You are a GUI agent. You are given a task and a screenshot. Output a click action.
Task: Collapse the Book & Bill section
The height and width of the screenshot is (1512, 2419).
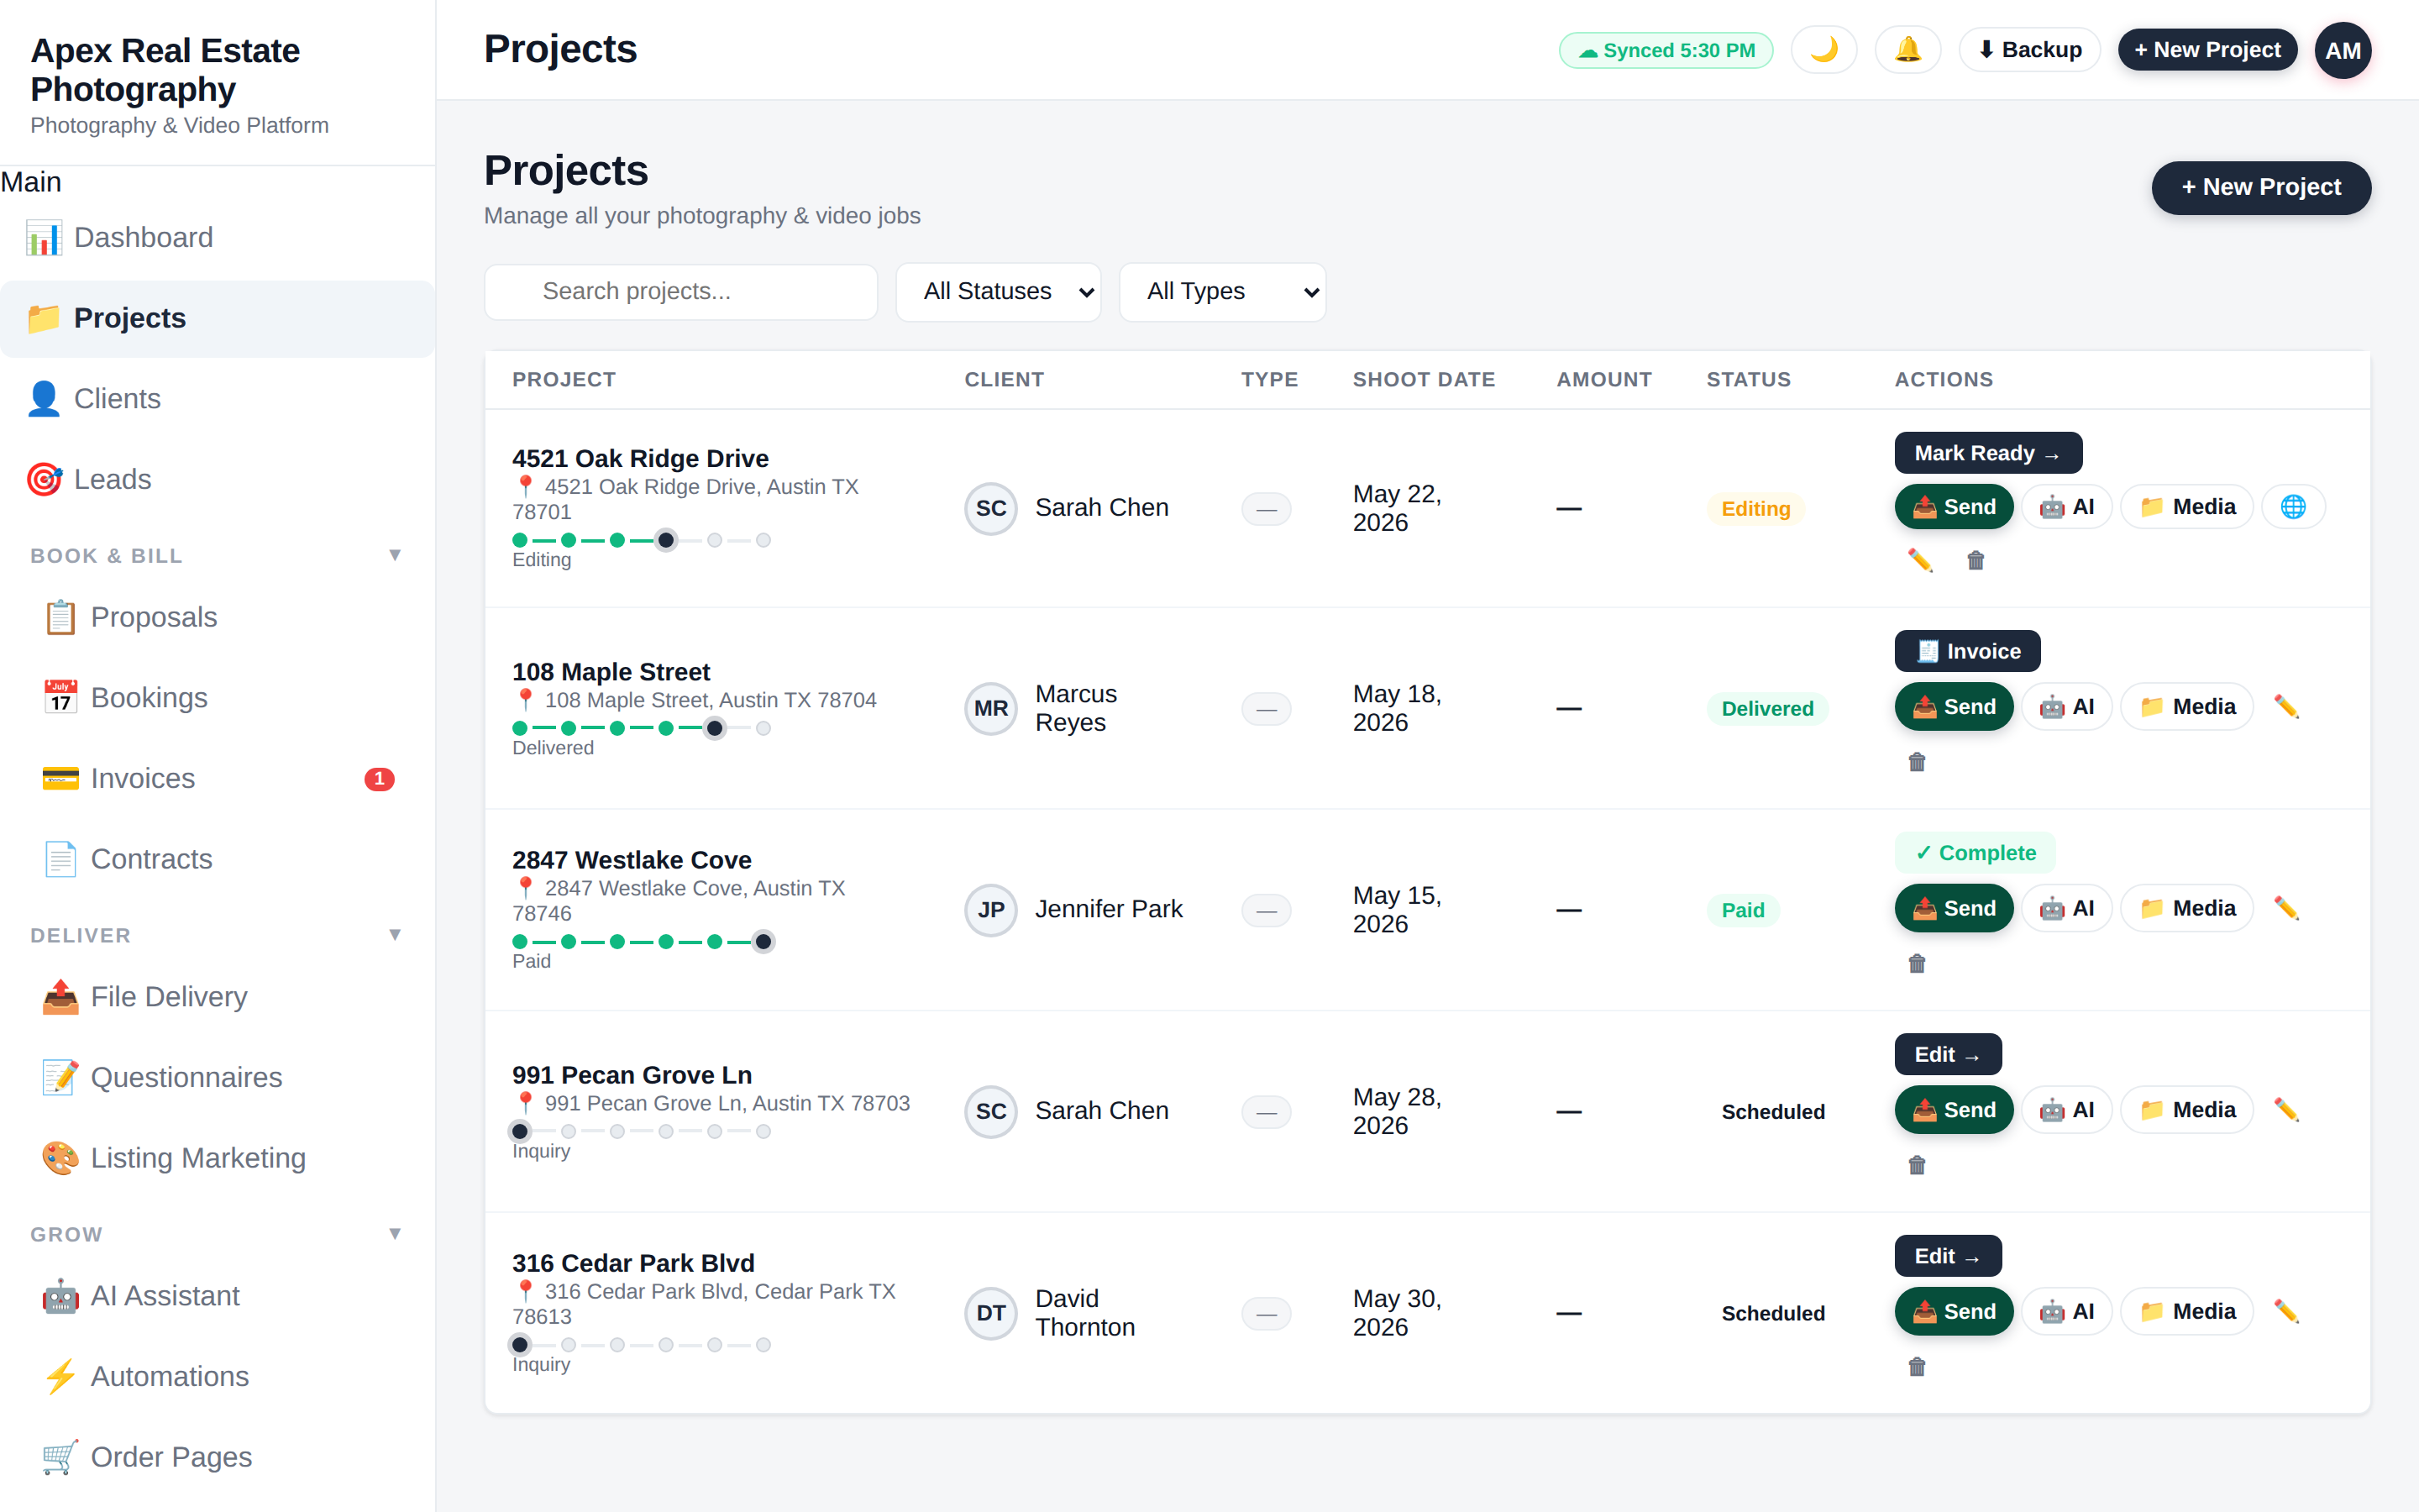coord(395,555)
